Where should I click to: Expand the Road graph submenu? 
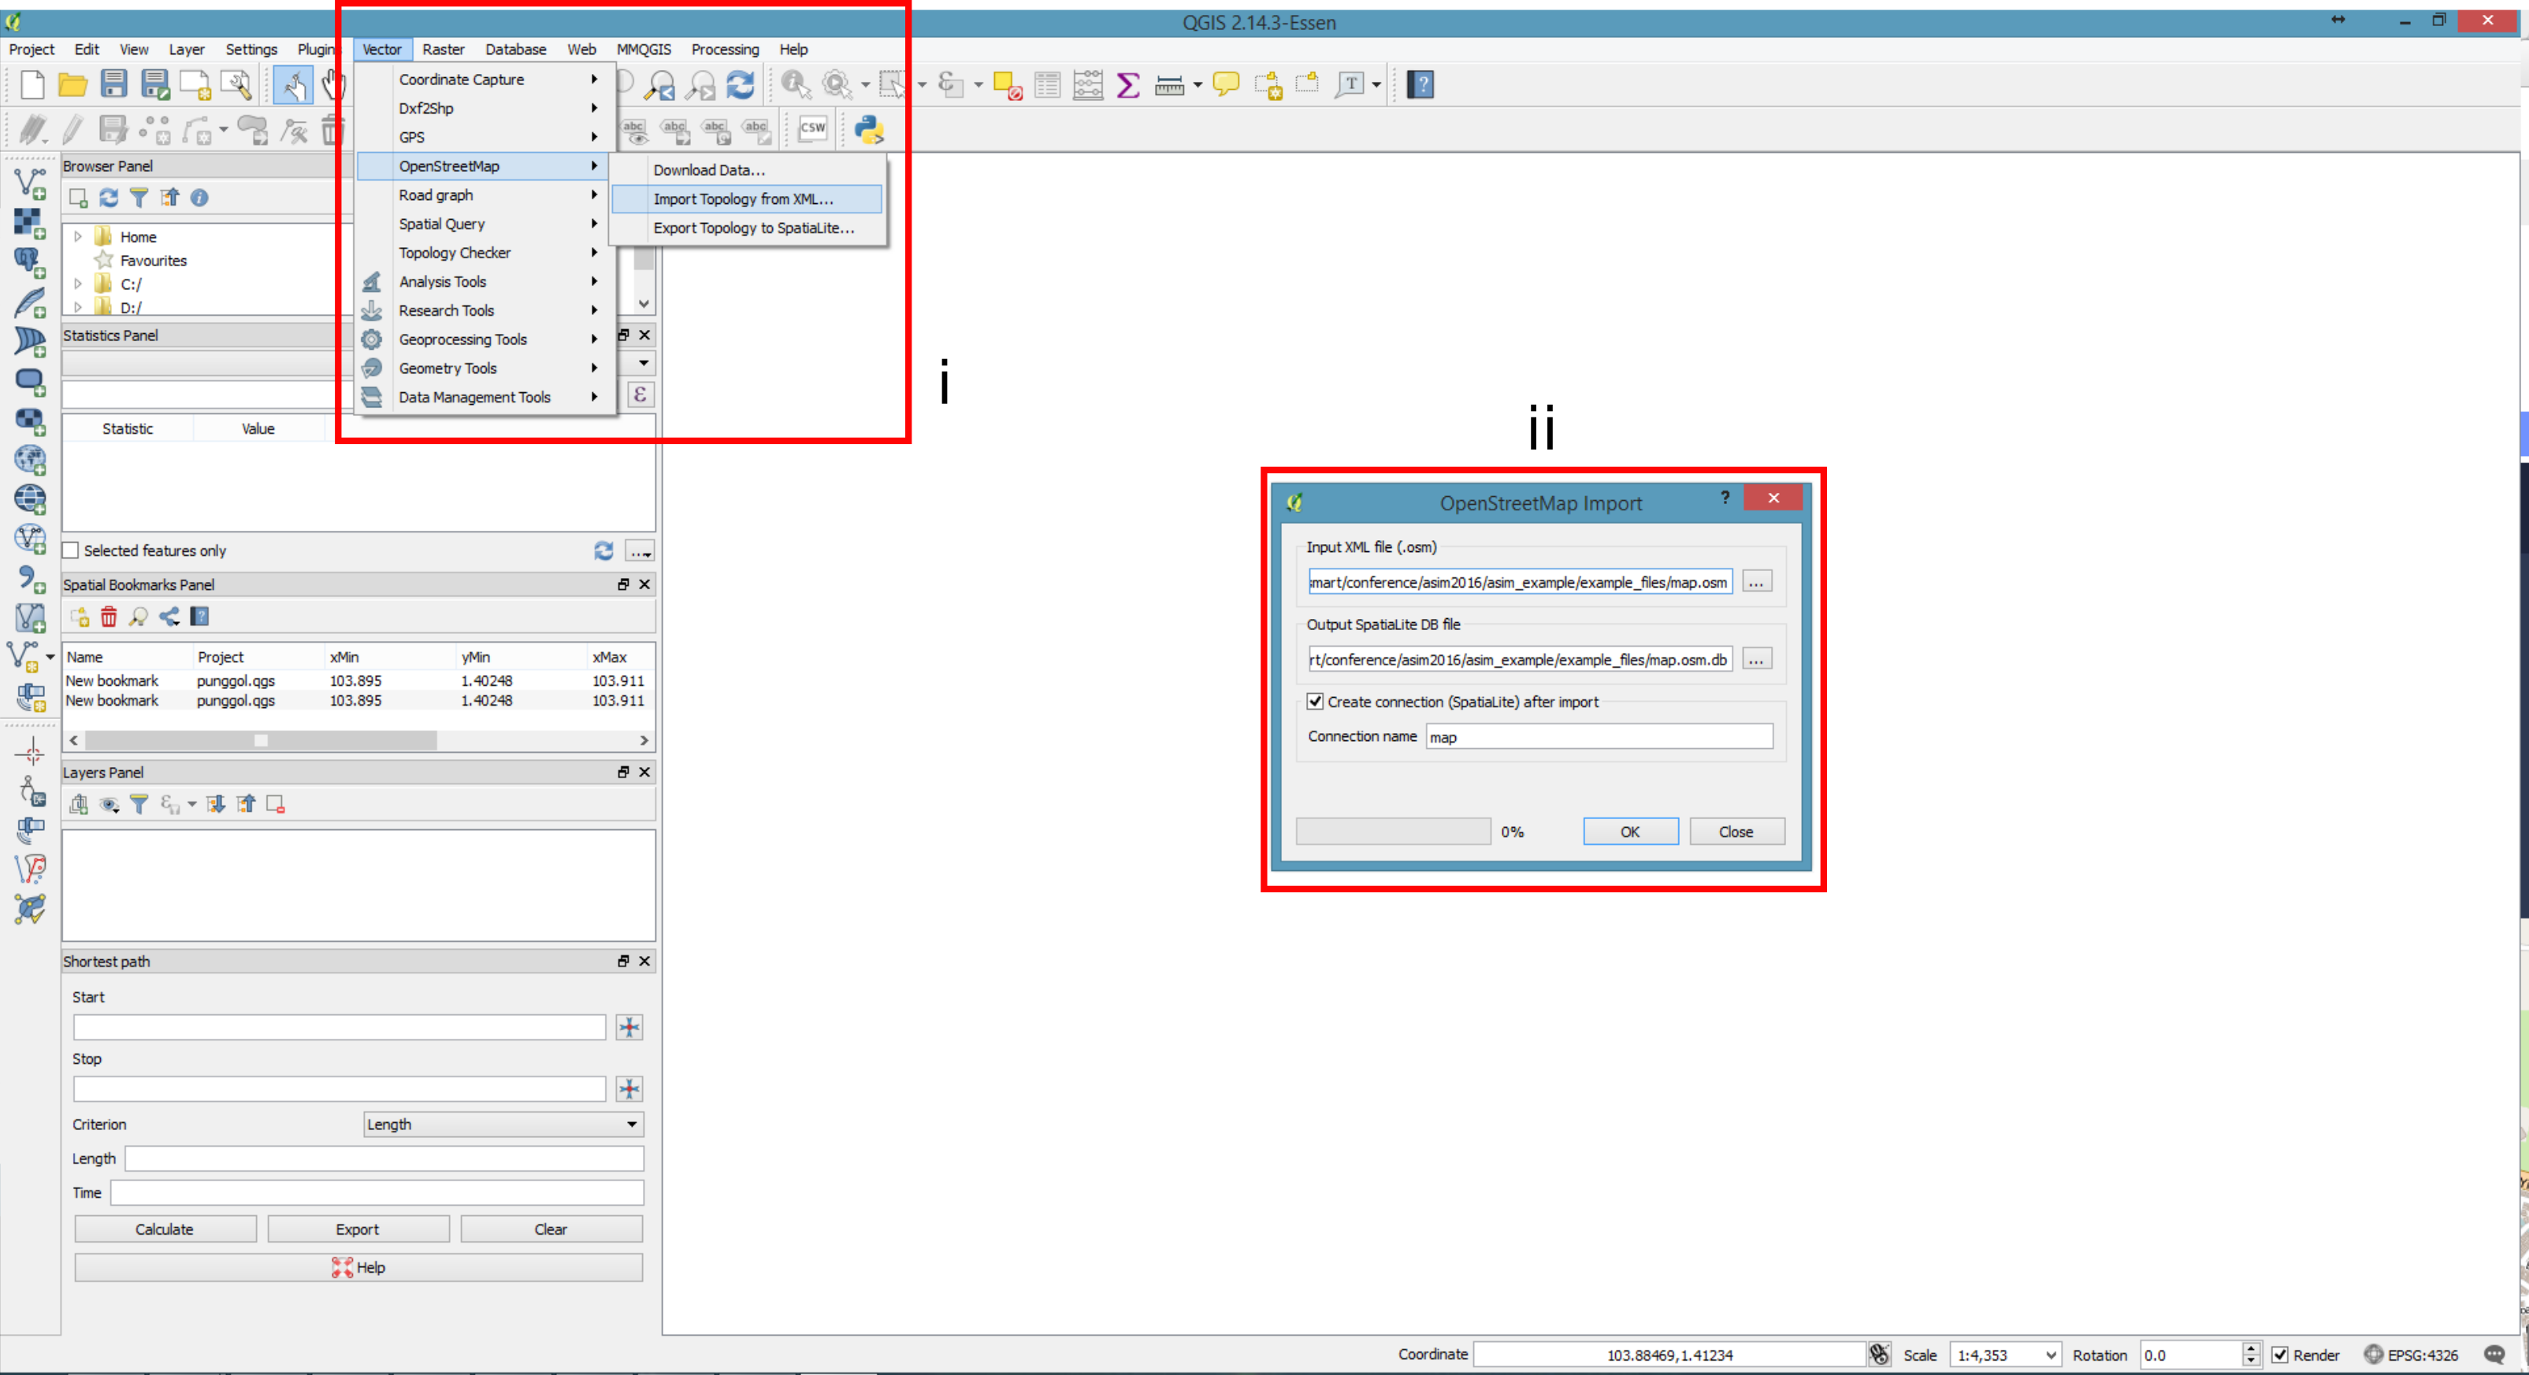487,195
